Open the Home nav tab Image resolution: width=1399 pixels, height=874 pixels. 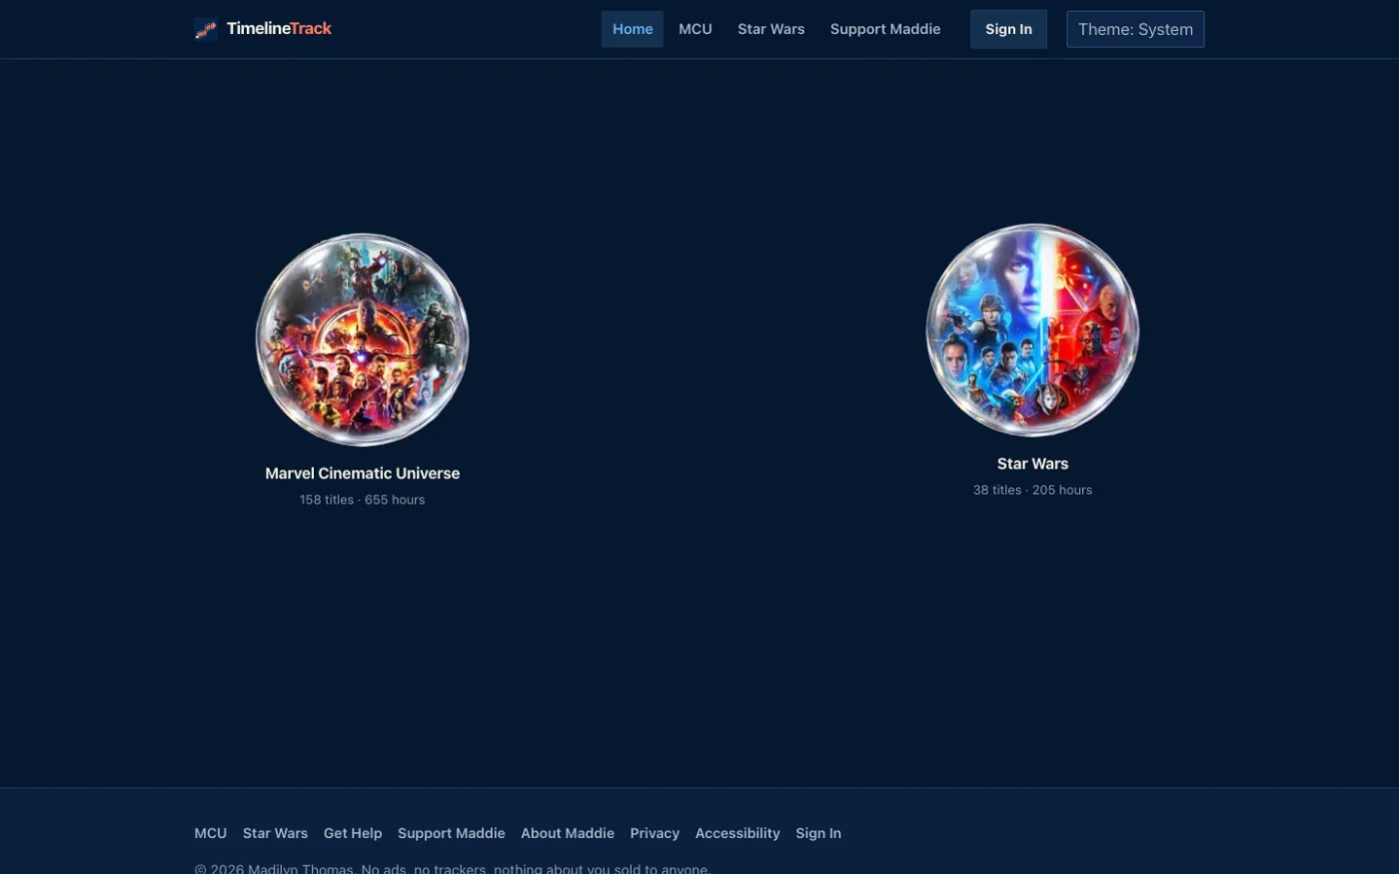click(x=633, y=29)
